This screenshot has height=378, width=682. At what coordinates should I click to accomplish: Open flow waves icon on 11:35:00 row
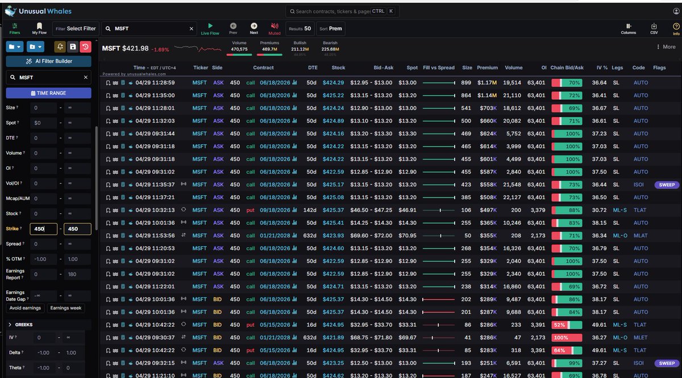(x=115, y=95)
